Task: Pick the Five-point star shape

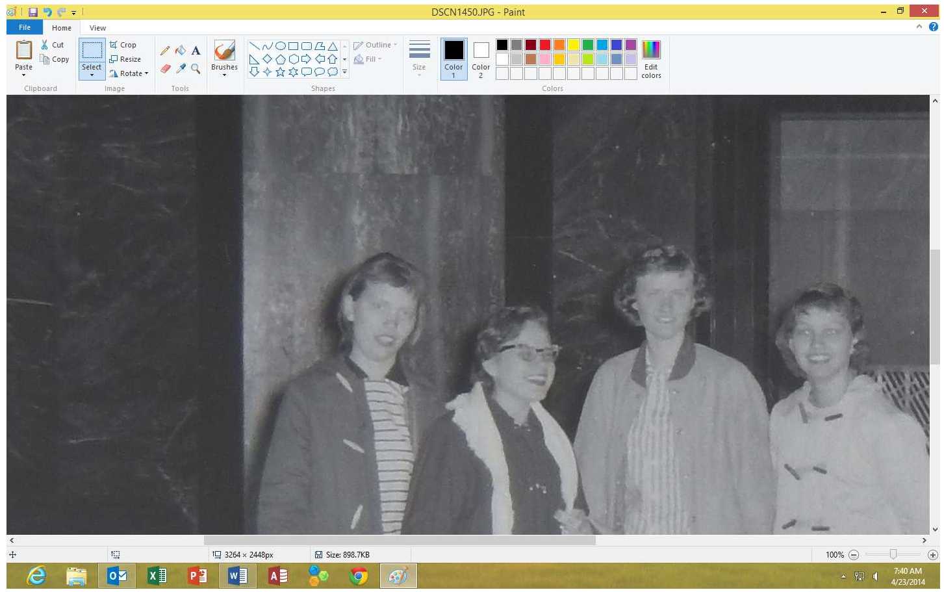Action: pos(281,72)
